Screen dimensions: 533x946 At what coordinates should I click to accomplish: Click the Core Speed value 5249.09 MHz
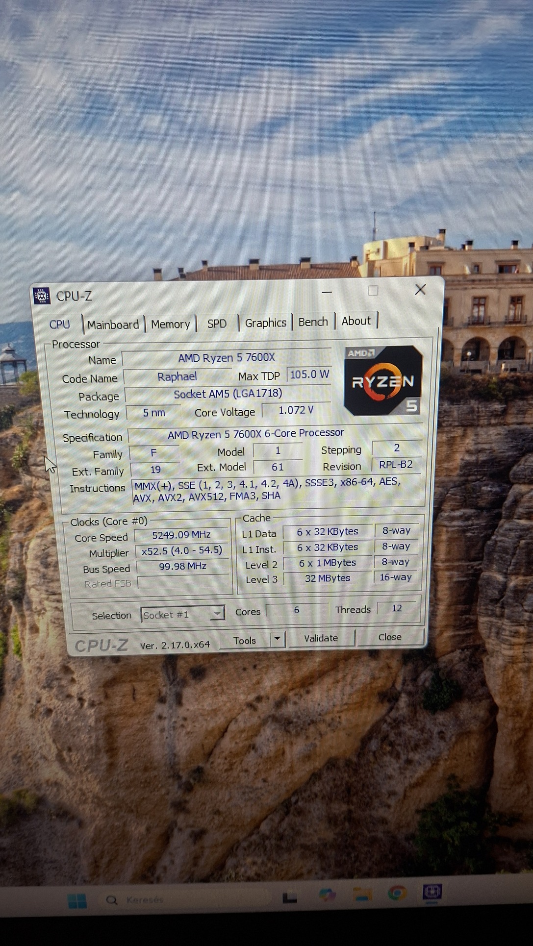(x=181, y=535)
